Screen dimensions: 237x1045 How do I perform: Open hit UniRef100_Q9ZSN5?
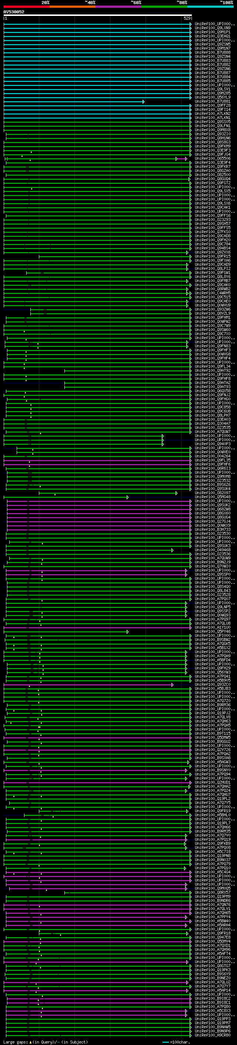point(213,44)
